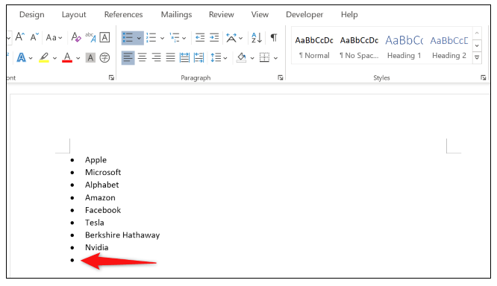The height and width of the screenshot is (286, 497).
Task: Expand highlight color dropdown arrow
Action: (x=54, y=58)
